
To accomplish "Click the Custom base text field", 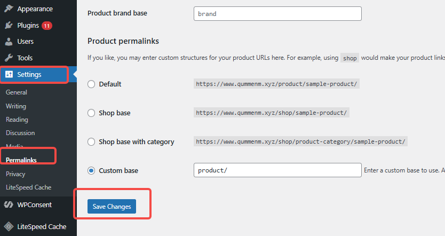I will (277, 170).
